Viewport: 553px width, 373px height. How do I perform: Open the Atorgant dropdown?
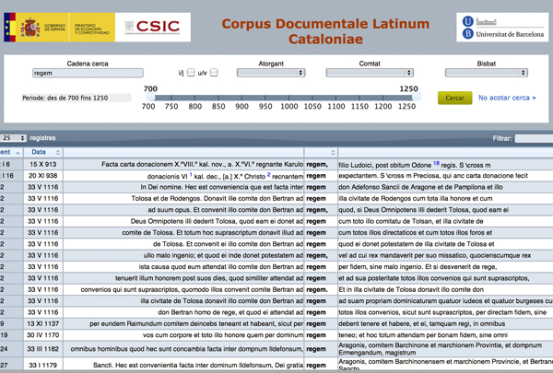[x=271, y=73]
